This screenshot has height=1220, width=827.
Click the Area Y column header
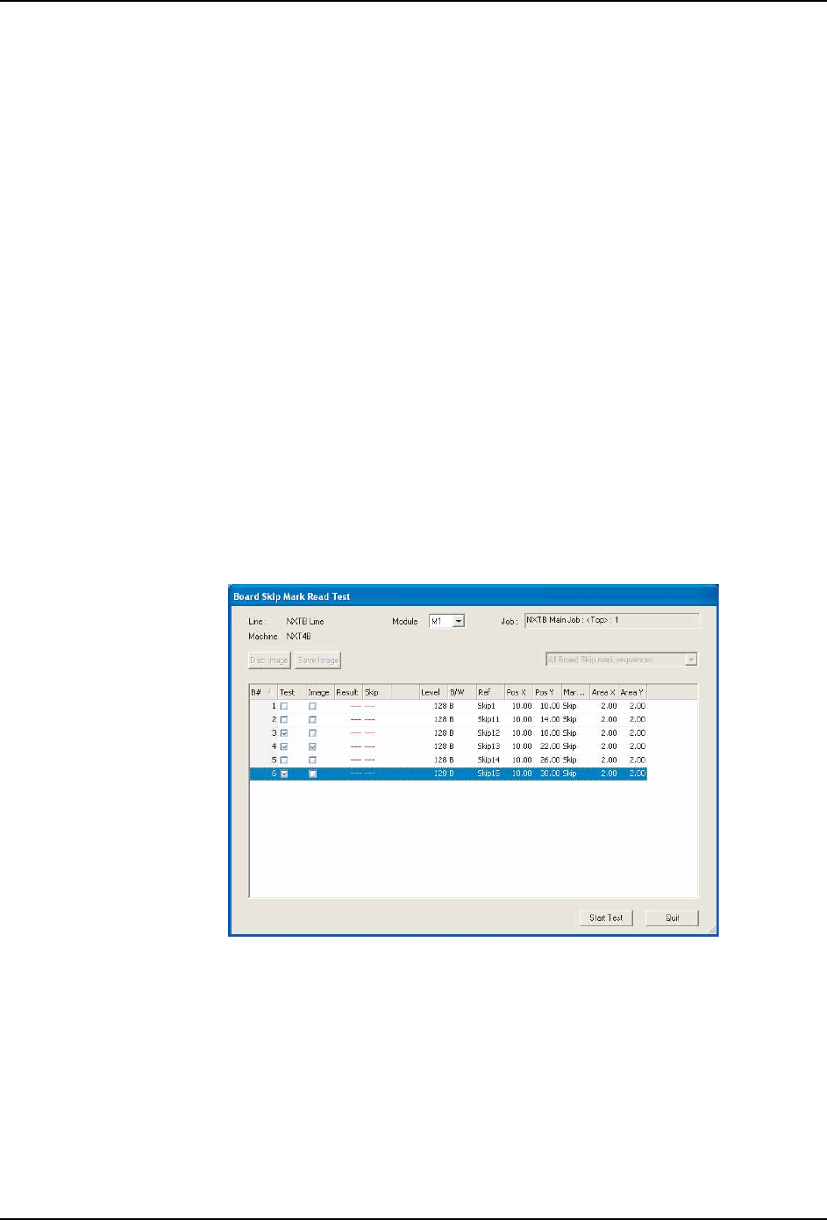(x=632, y=692)
